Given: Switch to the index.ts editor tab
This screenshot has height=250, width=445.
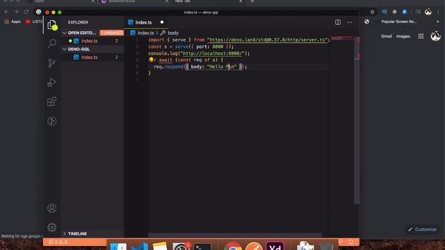Looking at the screenshot, I should pos(143,22).
